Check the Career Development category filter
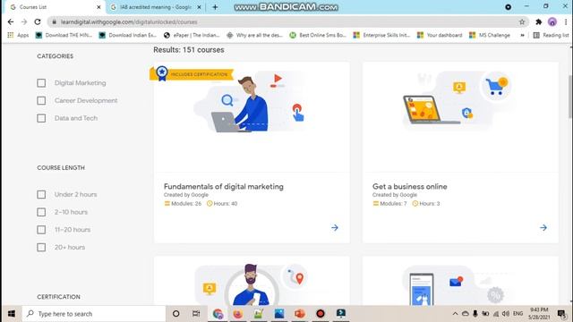This screenshot has width=573, height=322. (x=41, y=100)
